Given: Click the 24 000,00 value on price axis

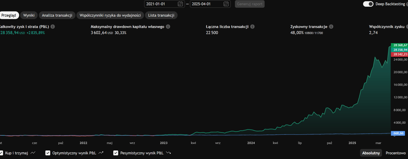Looking at the screenshot, I should tap(400, 59).
